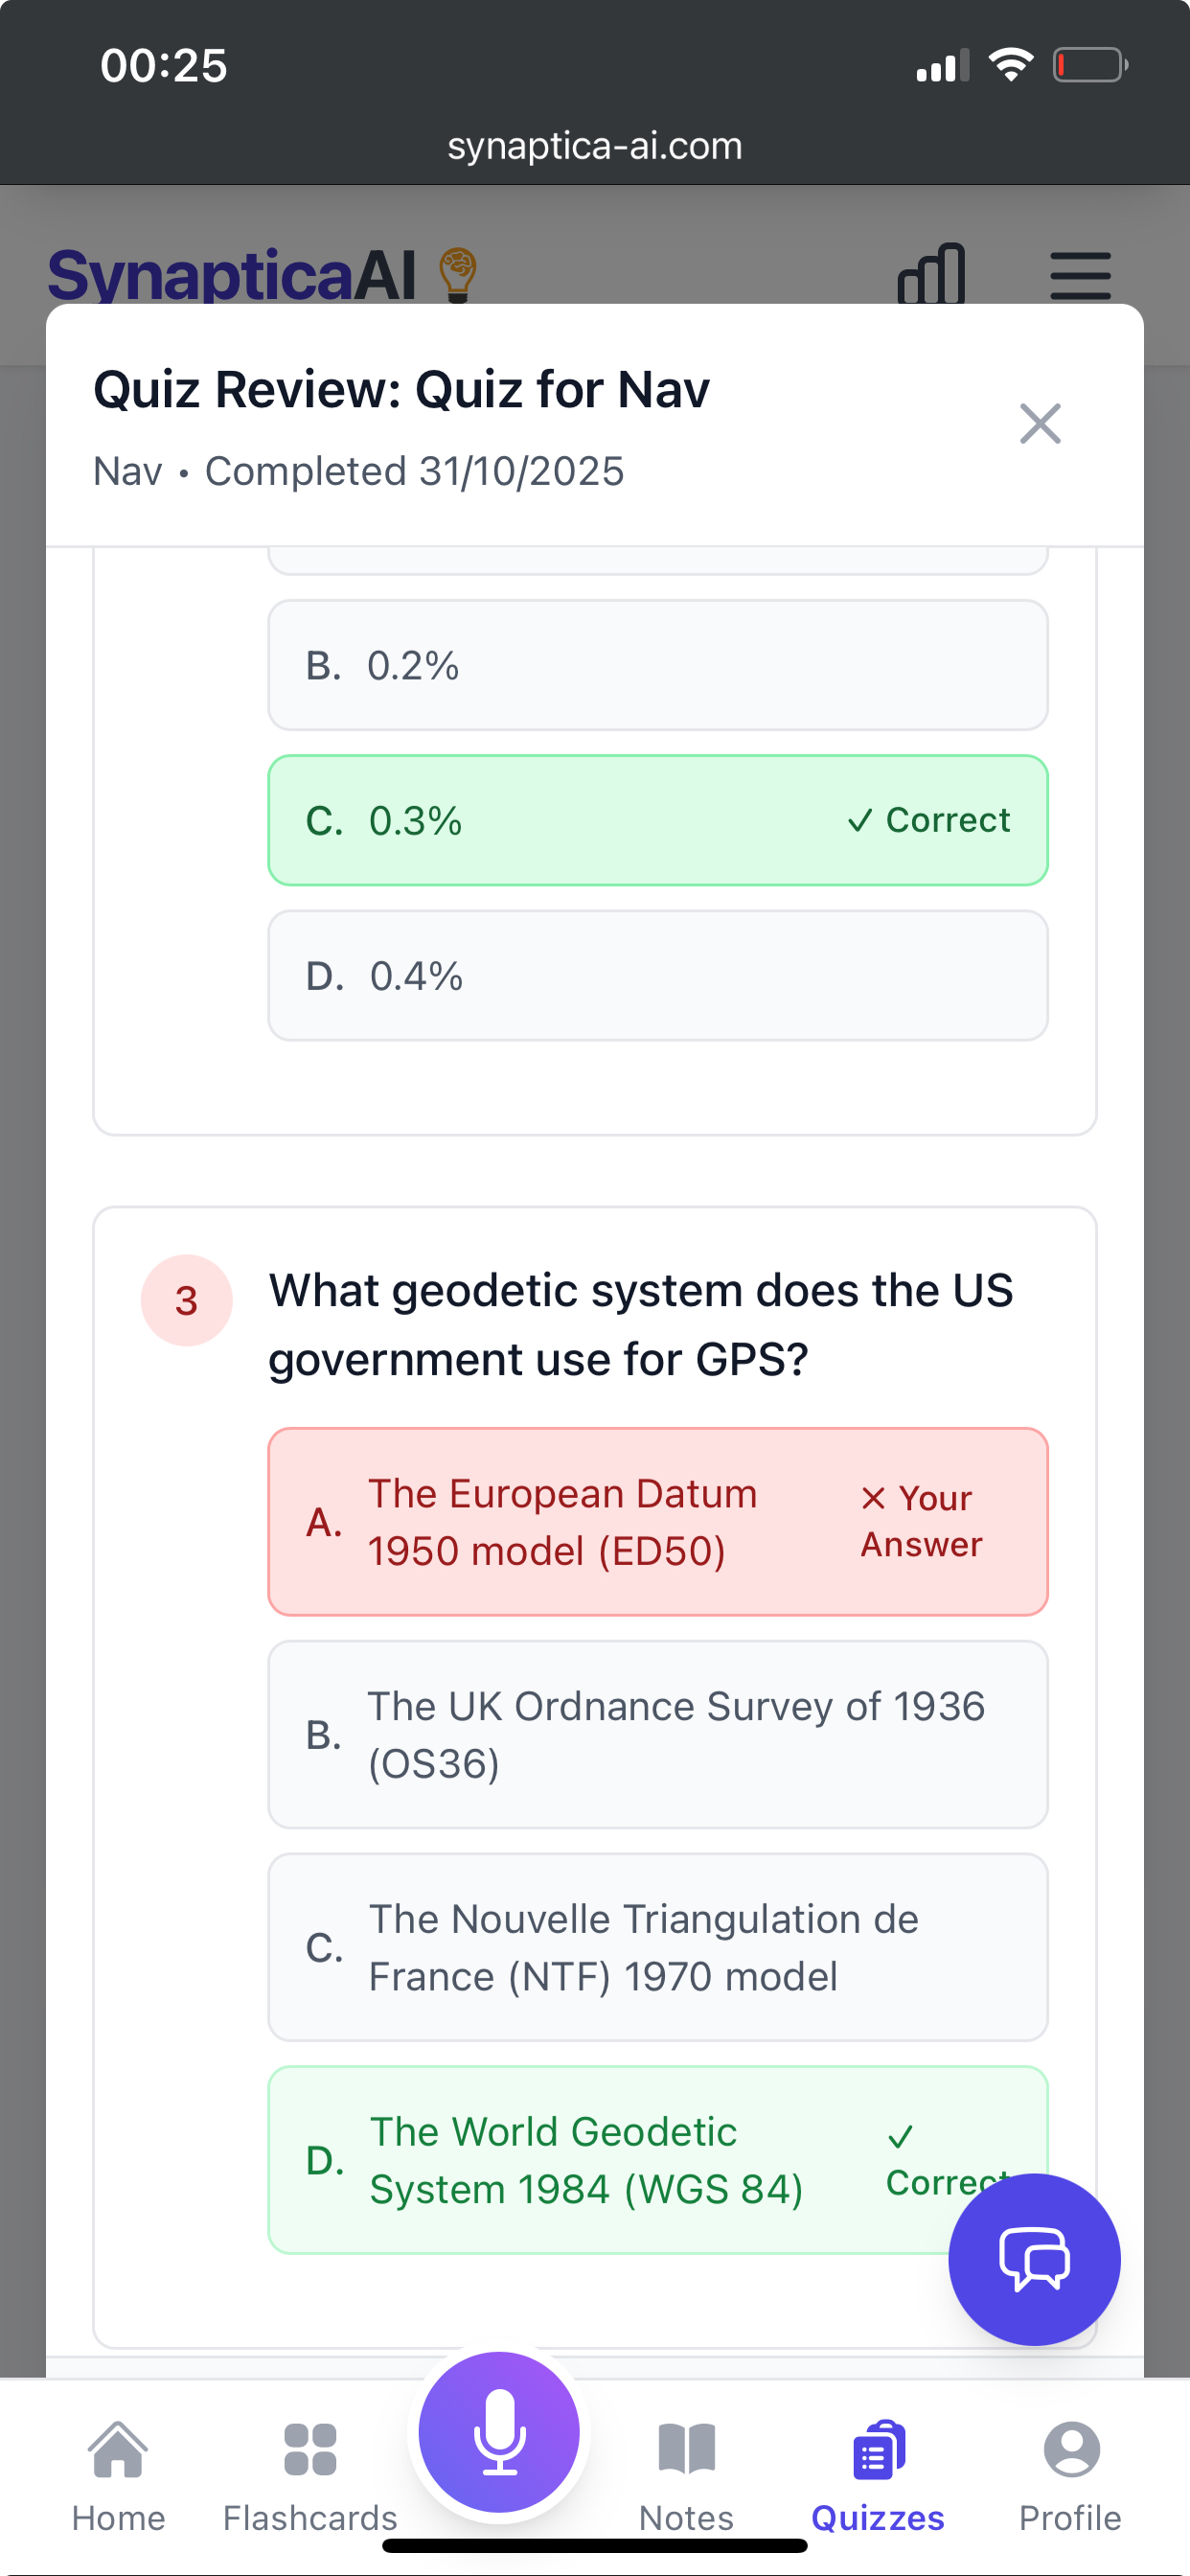
Task: Close the Quiz Review dialog
Action: (1040, 423)
